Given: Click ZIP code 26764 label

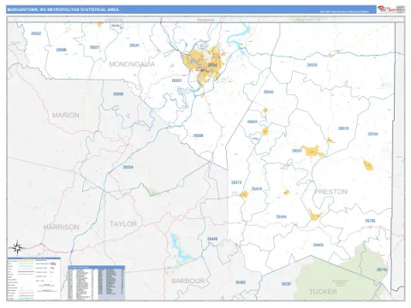Looking at the screenshot, I should click(372, 133).
